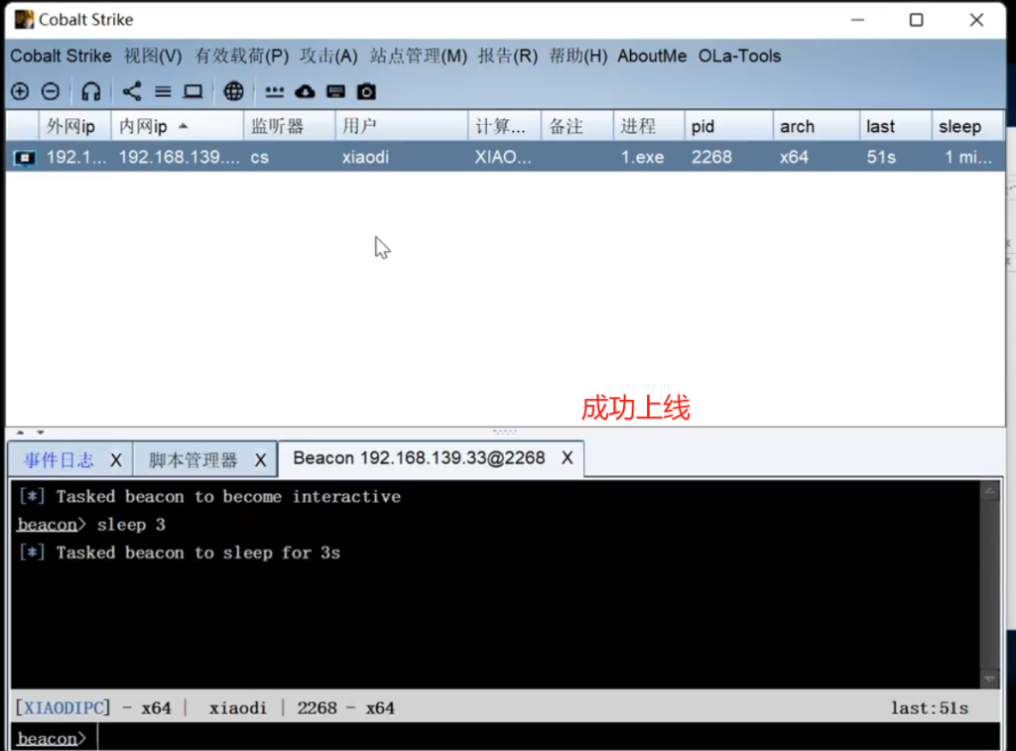Image resolution: width=1016 pixels, height=751 pixels.
Task: Show session table with three-lines icon
Action: pyautogui.click(x=163, y=91)
